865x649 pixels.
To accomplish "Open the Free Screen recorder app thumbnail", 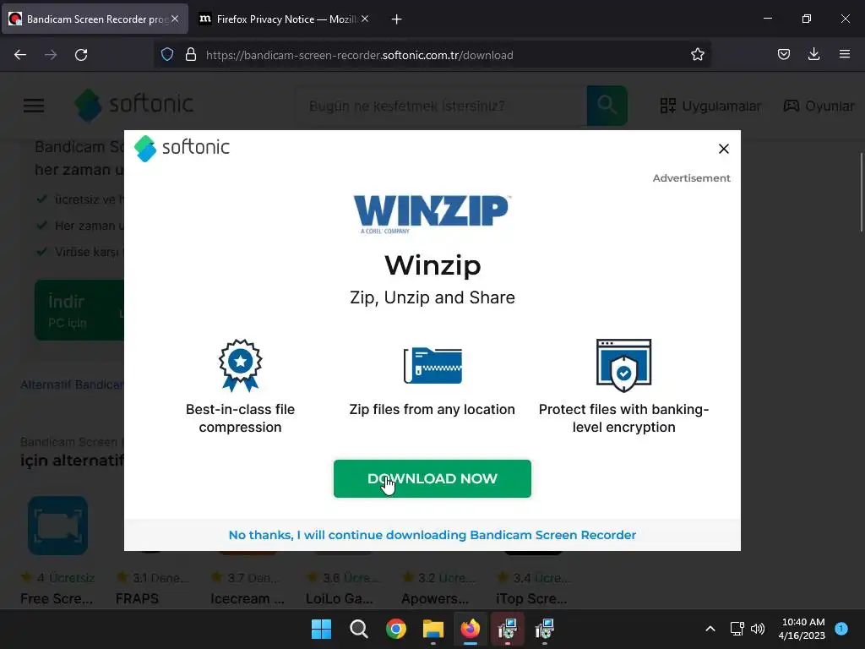I will [x=58, y=526].
